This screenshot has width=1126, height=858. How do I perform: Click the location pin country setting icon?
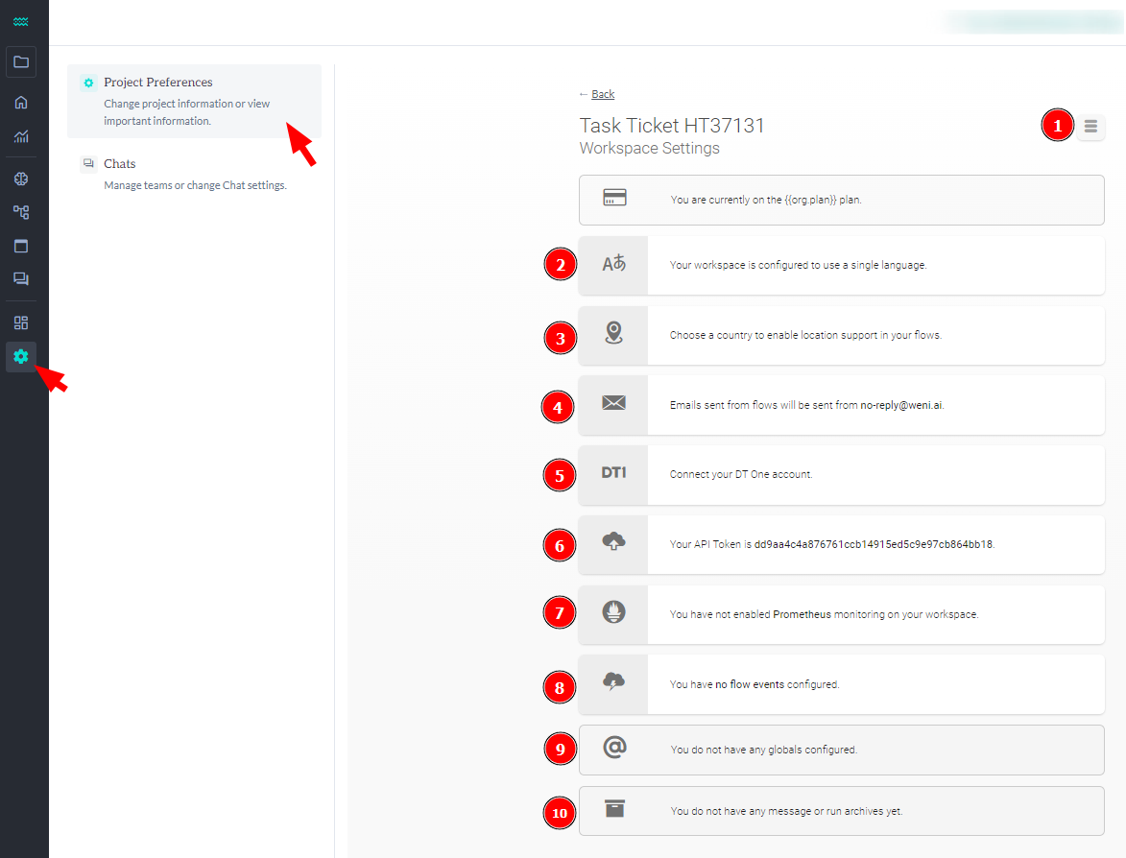tap(613, 334)
